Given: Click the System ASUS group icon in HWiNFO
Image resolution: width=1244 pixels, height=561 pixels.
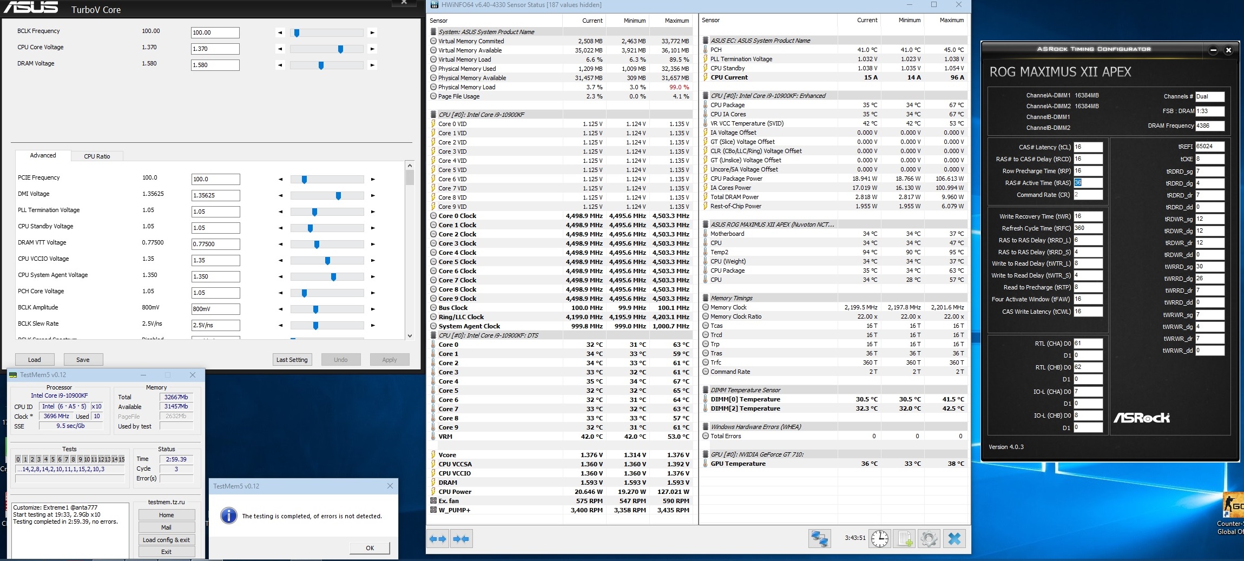Looking at the screenshot, I should click(433, 32).
